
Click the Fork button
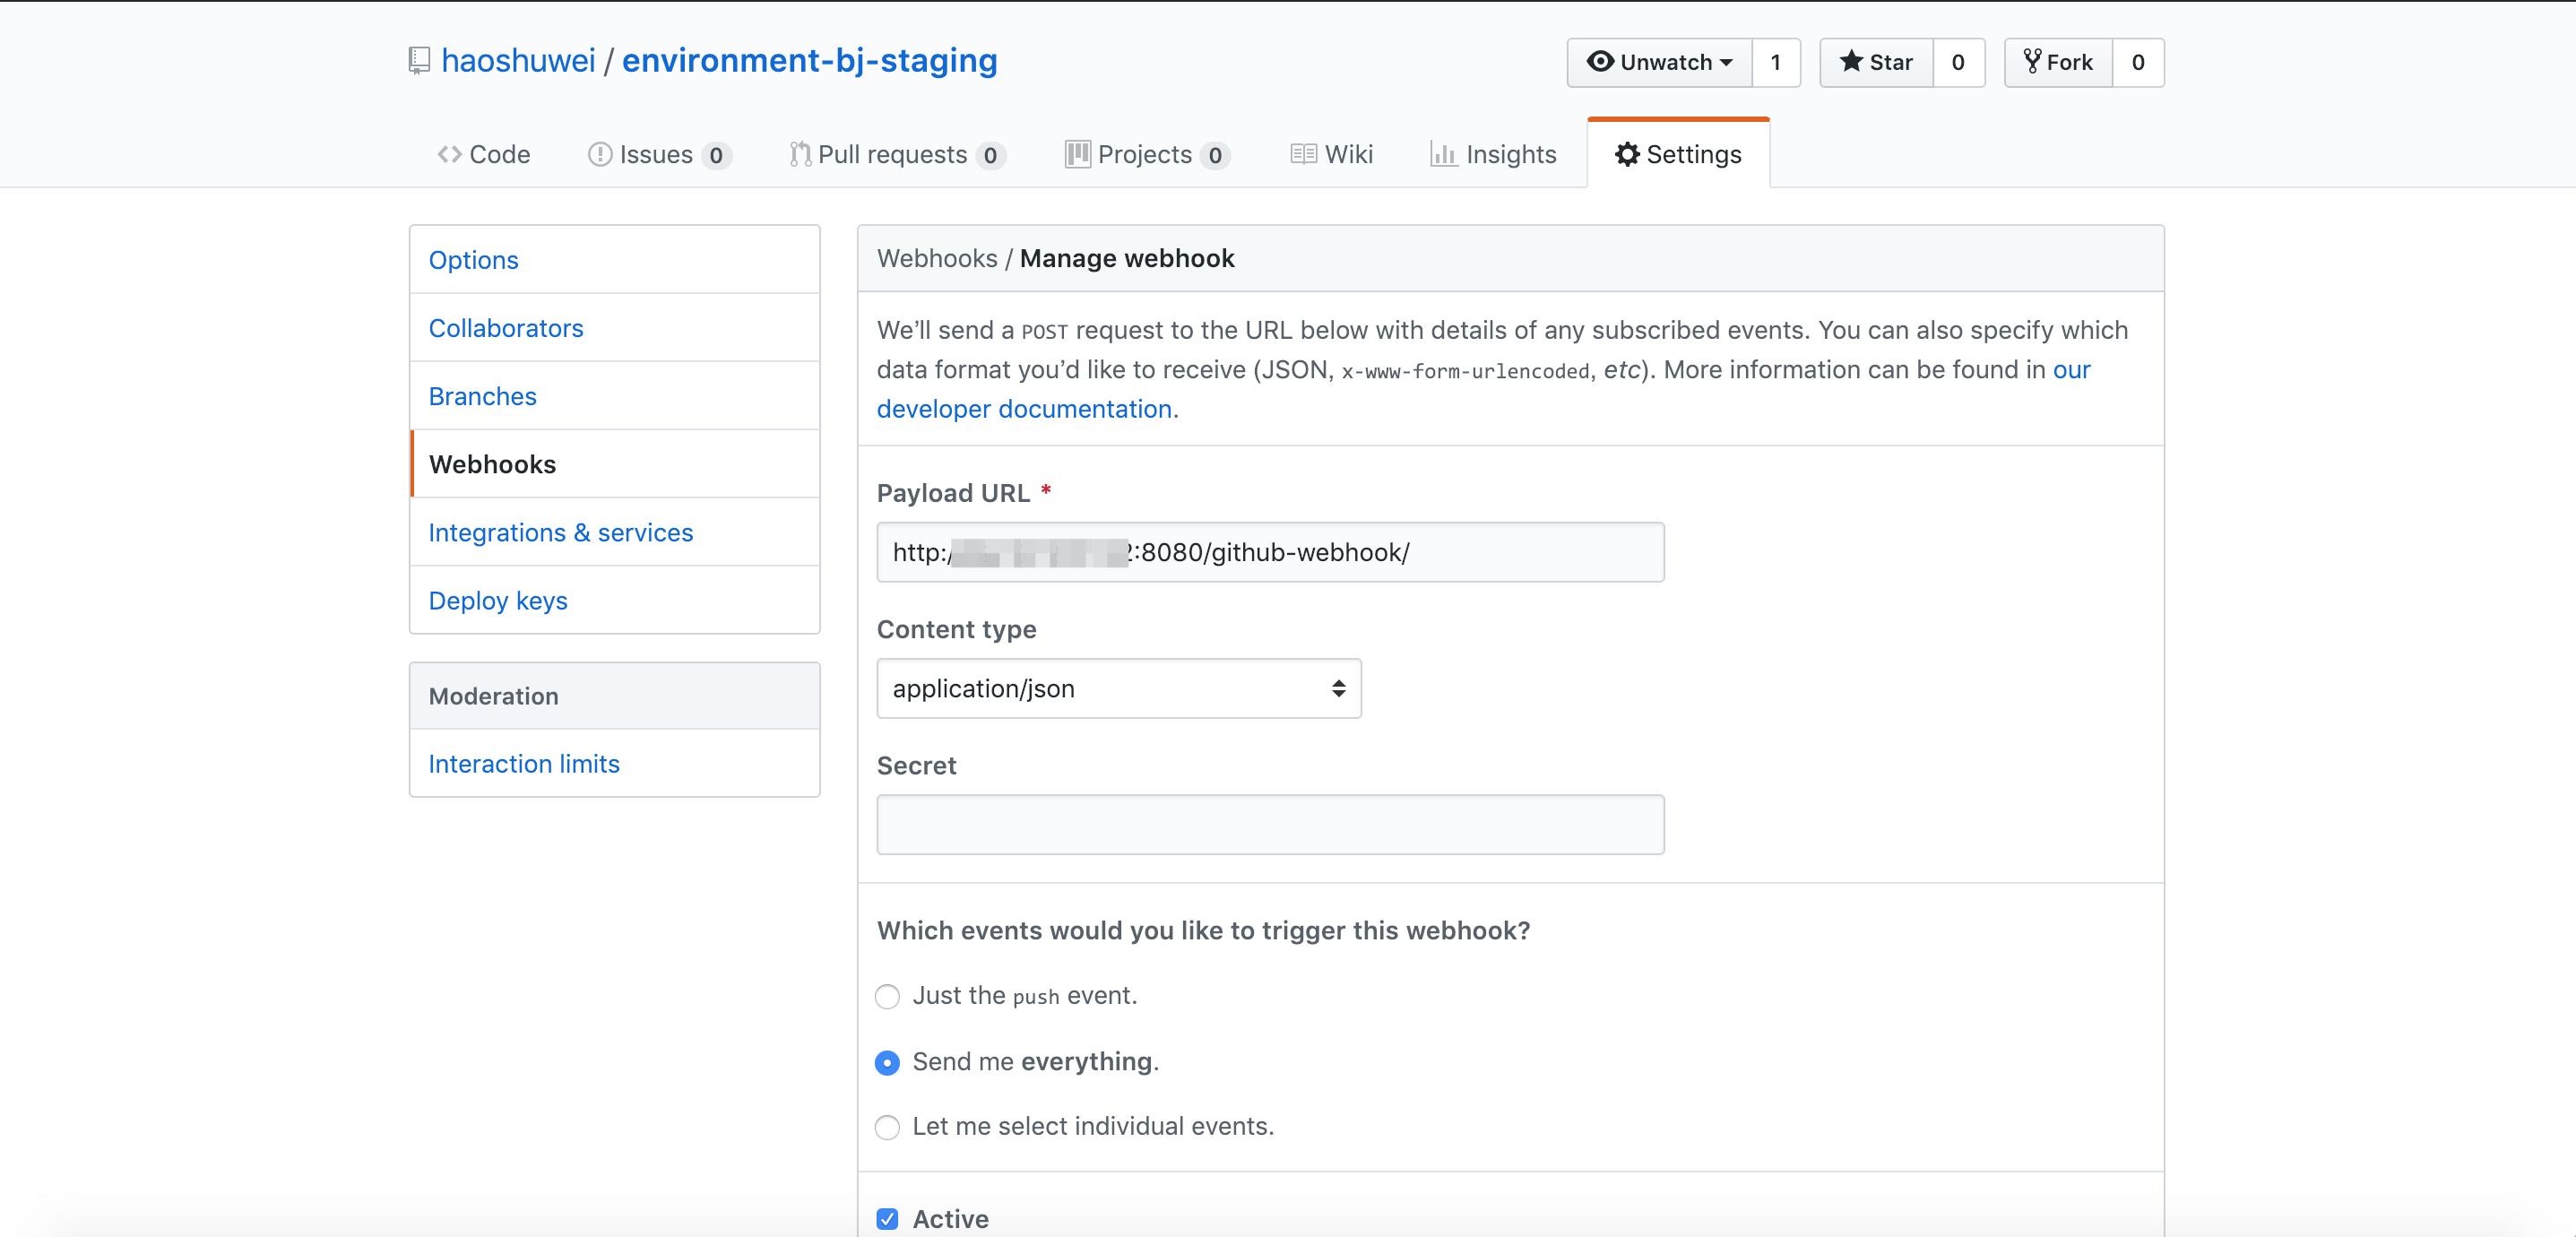2058,62
